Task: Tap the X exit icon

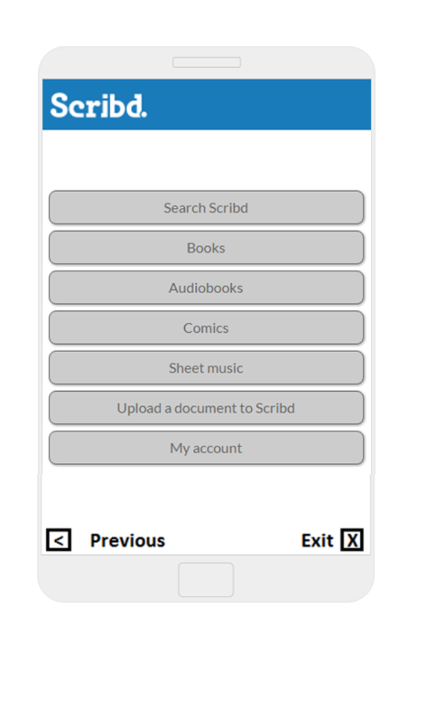Action: pyautogui.click(x=352, y=540)
